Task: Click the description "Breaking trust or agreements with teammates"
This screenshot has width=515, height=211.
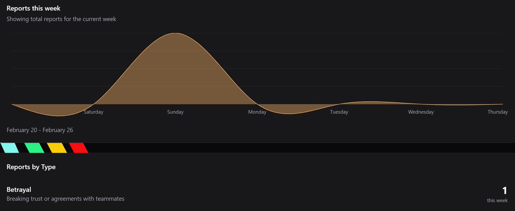Action: [x=66, y=199]
